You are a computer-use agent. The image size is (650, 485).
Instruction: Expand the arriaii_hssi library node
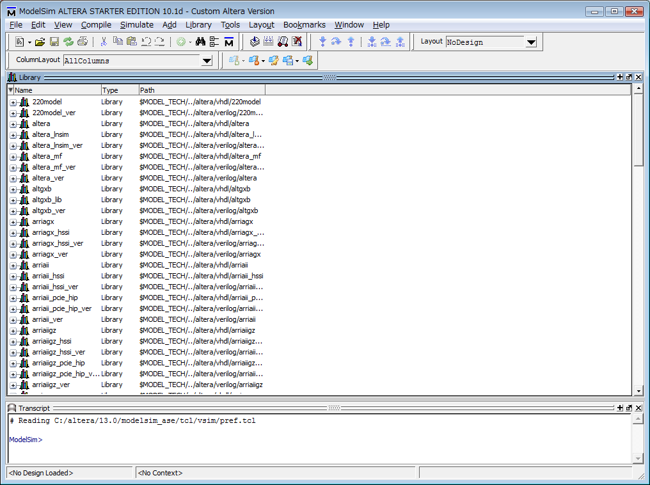(x=13, y=276)
